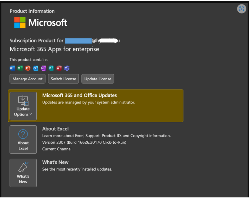Click the Subscription Product for label
Screen dimensions: 249x198
[x=37, y=40]
